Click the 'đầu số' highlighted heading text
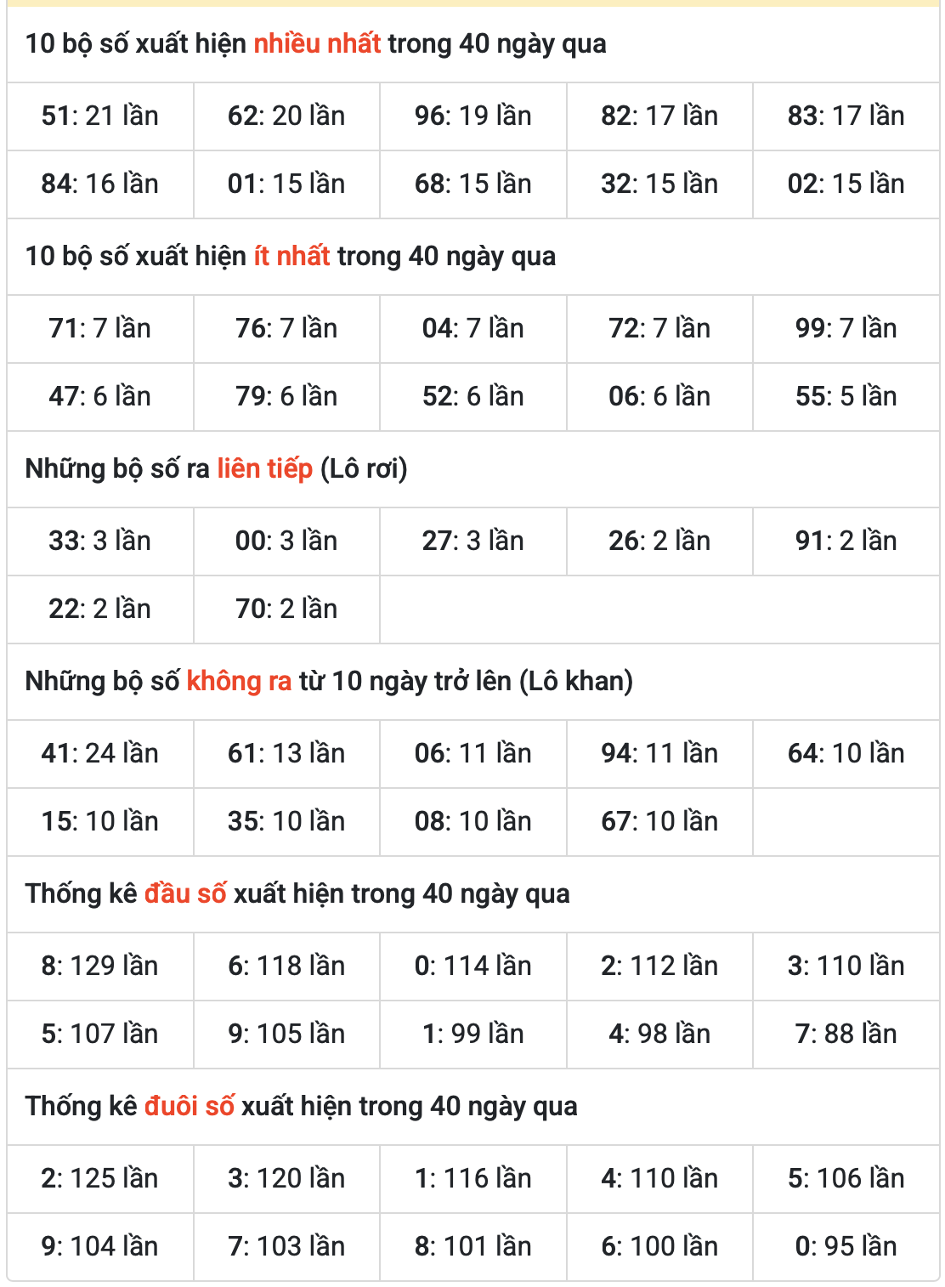 click(x=185, y=893)
